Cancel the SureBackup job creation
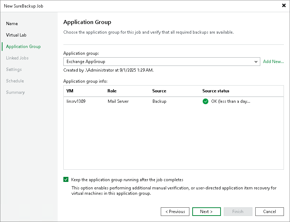Image resolution: width=290 pixels, height=222 pixels. click(x=269, y=211)
